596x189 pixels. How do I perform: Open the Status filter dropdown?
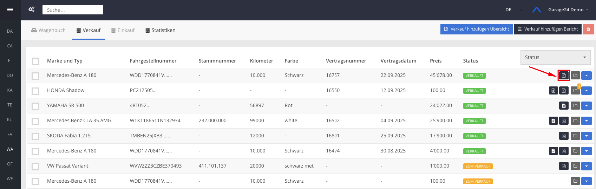(555, 57)
